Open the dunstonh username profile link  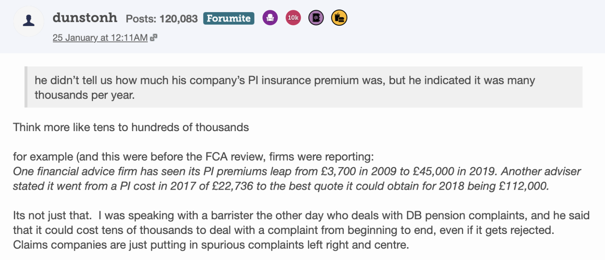coord(85,18)
